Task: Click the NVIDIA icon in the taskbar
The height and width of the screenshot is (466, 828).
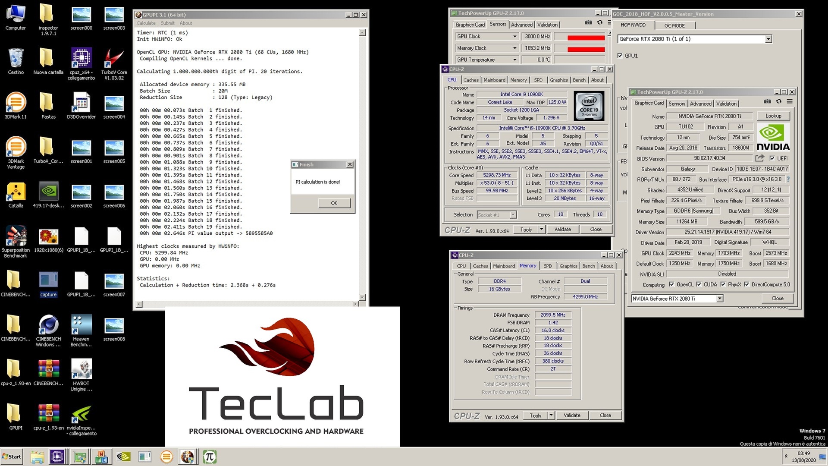Action: click(x=123, y=457)
